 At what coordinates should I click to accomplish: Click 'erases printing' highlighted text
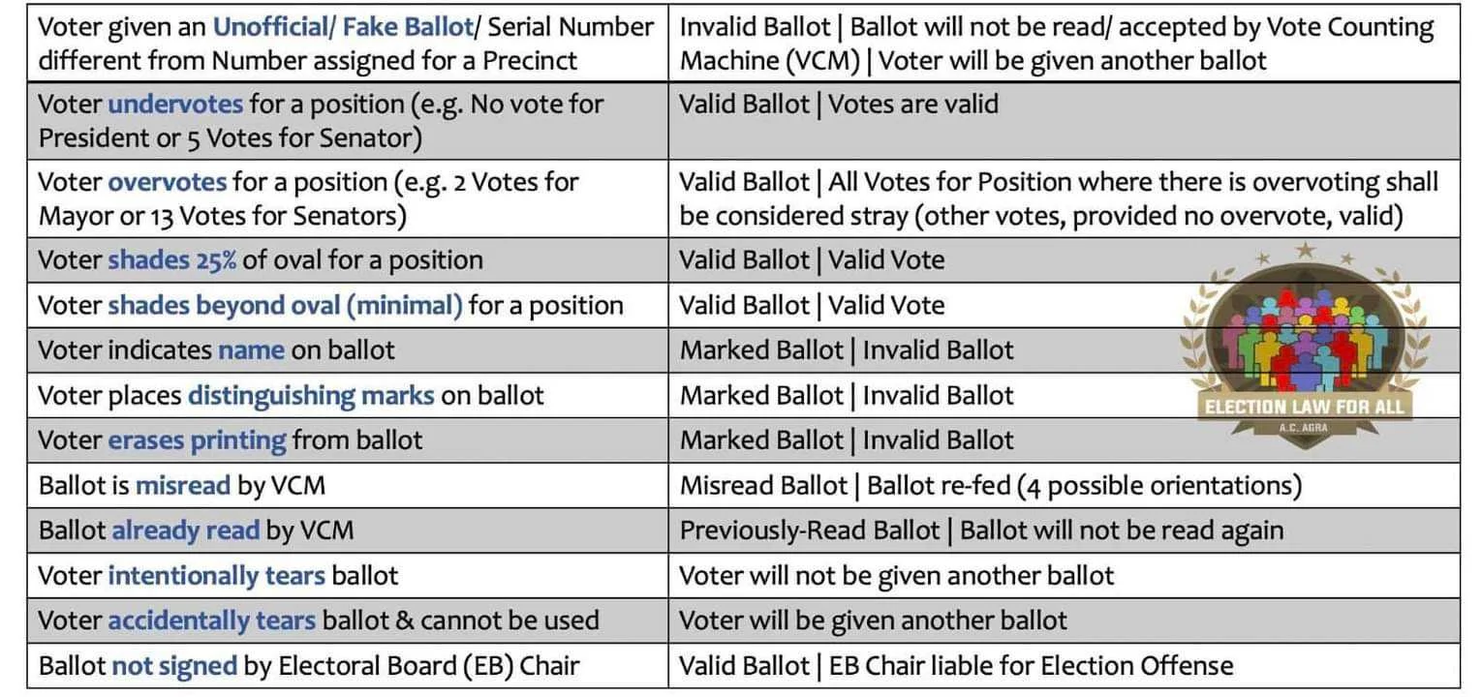(197, 440)
